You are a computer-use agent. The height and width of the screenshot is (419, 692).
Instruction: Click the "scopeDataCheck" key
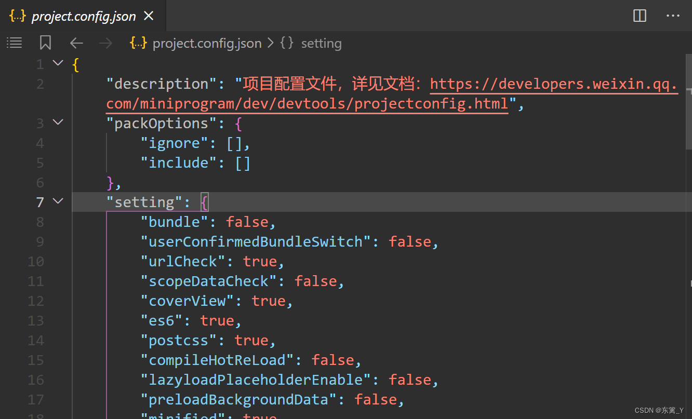[209, 281]
